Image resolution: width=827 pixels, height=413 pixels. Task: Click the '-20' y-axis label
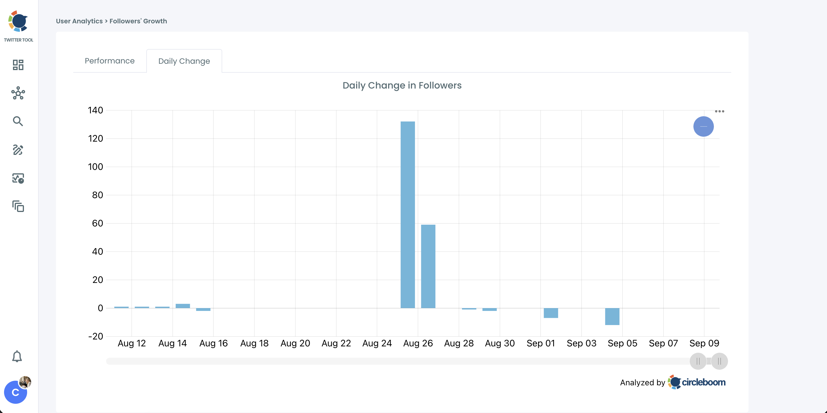96,336
